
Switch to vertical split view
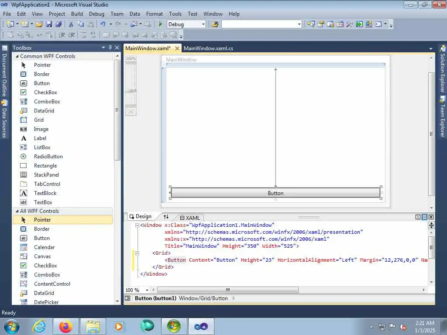coord(418,217)
